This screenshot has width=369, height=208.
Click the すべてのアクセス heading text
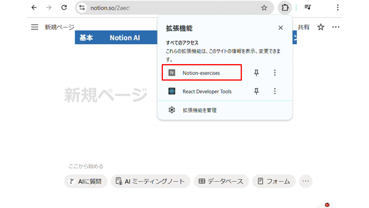tap(182, 43)
